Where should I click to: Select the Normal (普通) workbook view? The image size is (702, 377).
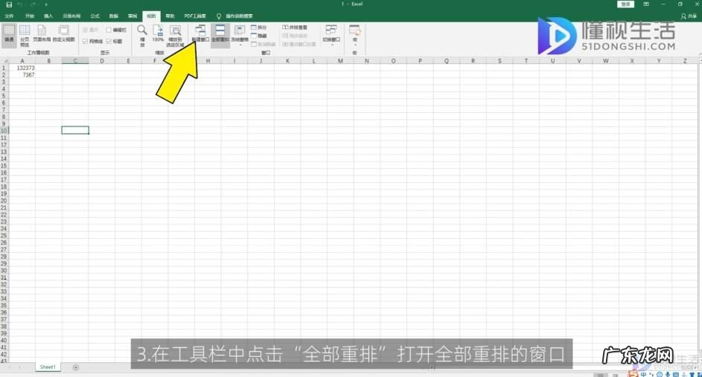click(x=9, y=34)
